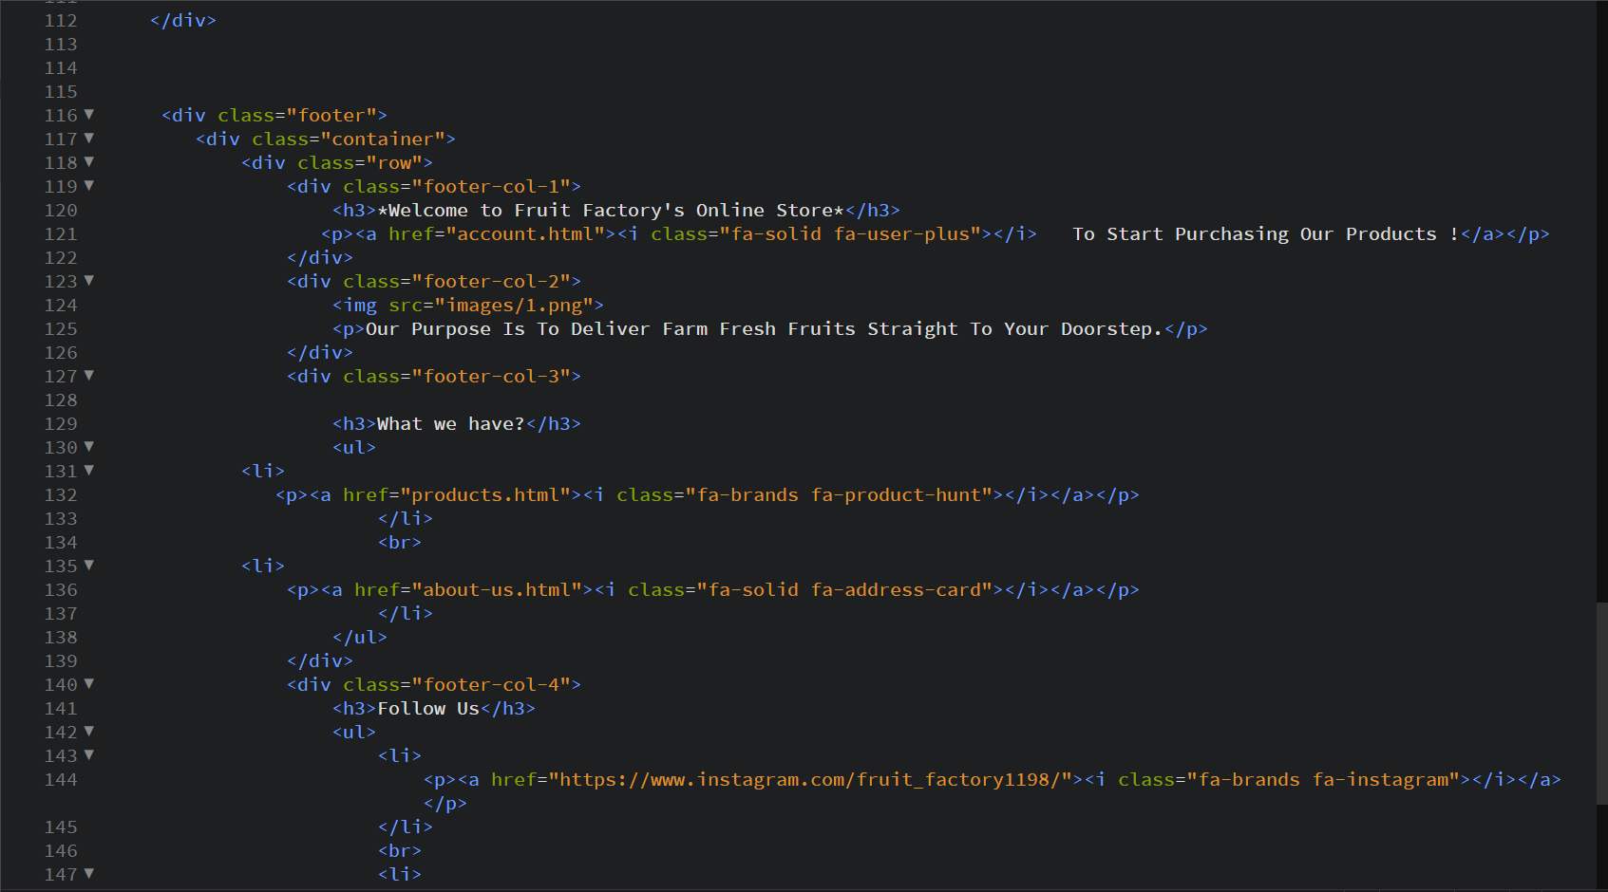1608x892 pixels.
Task: Collapse the footer-col-4 fold at line 140
Action: [x=88, y=684]
